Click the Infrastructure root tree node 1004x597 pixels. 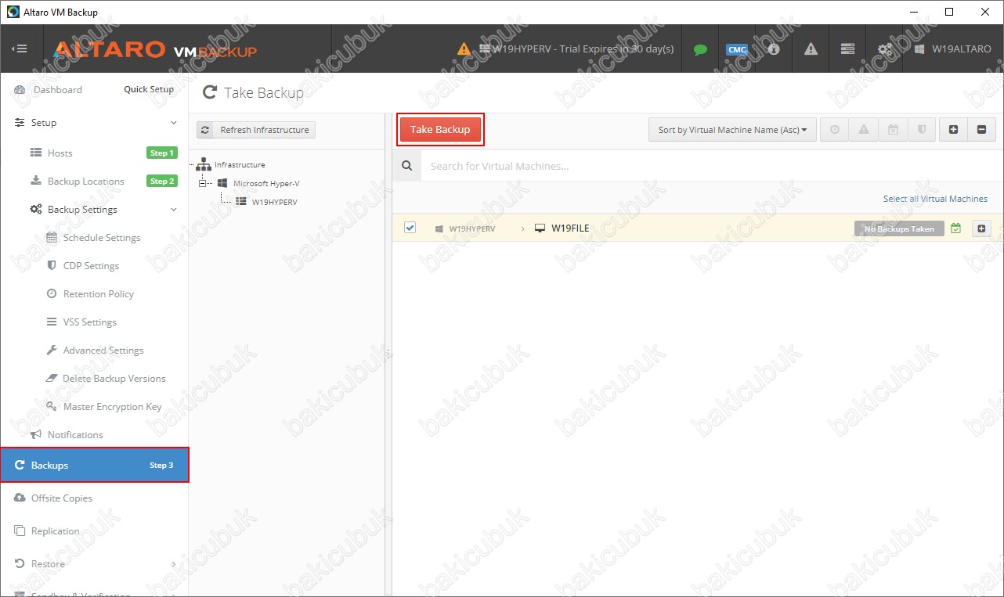tap(240, 165)
